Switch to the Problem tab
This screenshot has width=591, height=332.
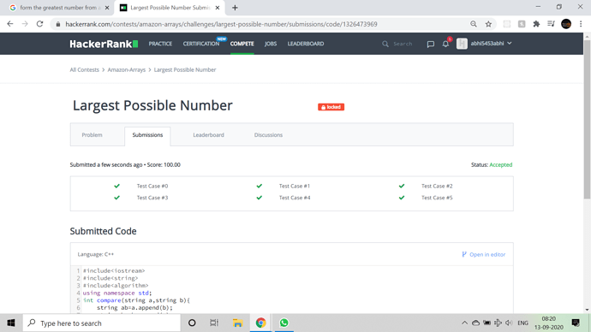[x=92, y=134]
